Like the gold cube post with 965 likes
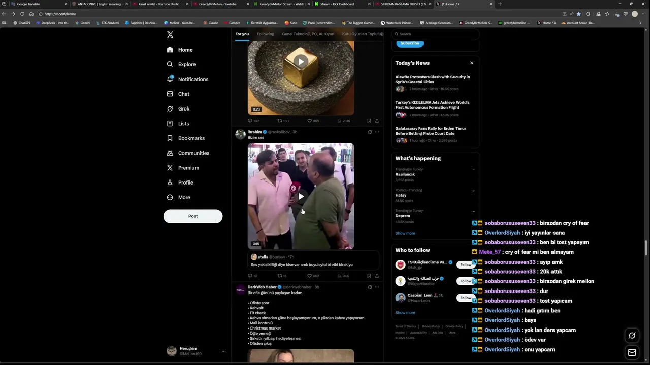This screenshot has width=650, height=365. (x=313, y=121)
